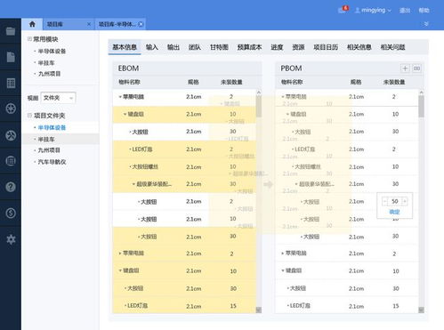Collapse the first 苹果电脑 row in EBOM
Image resolution: width=444 pixels, height=330 pixels.
click(x=120, y=97)
